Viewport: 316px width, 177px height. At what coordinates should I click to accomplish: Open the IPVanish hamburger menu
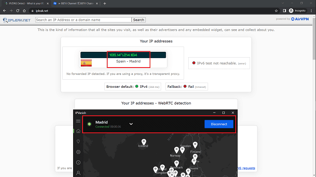pos(78,121)
